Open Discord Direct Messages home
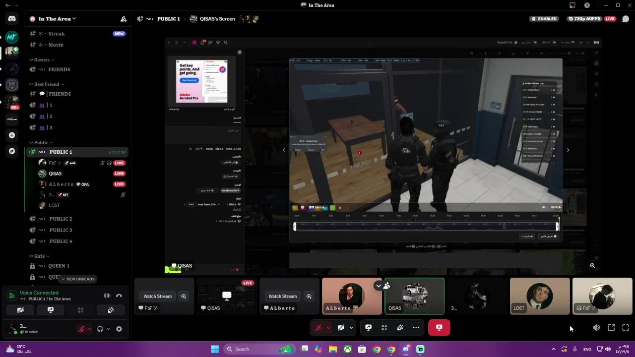Screen dimensions: 635x357 pos(12,19)
